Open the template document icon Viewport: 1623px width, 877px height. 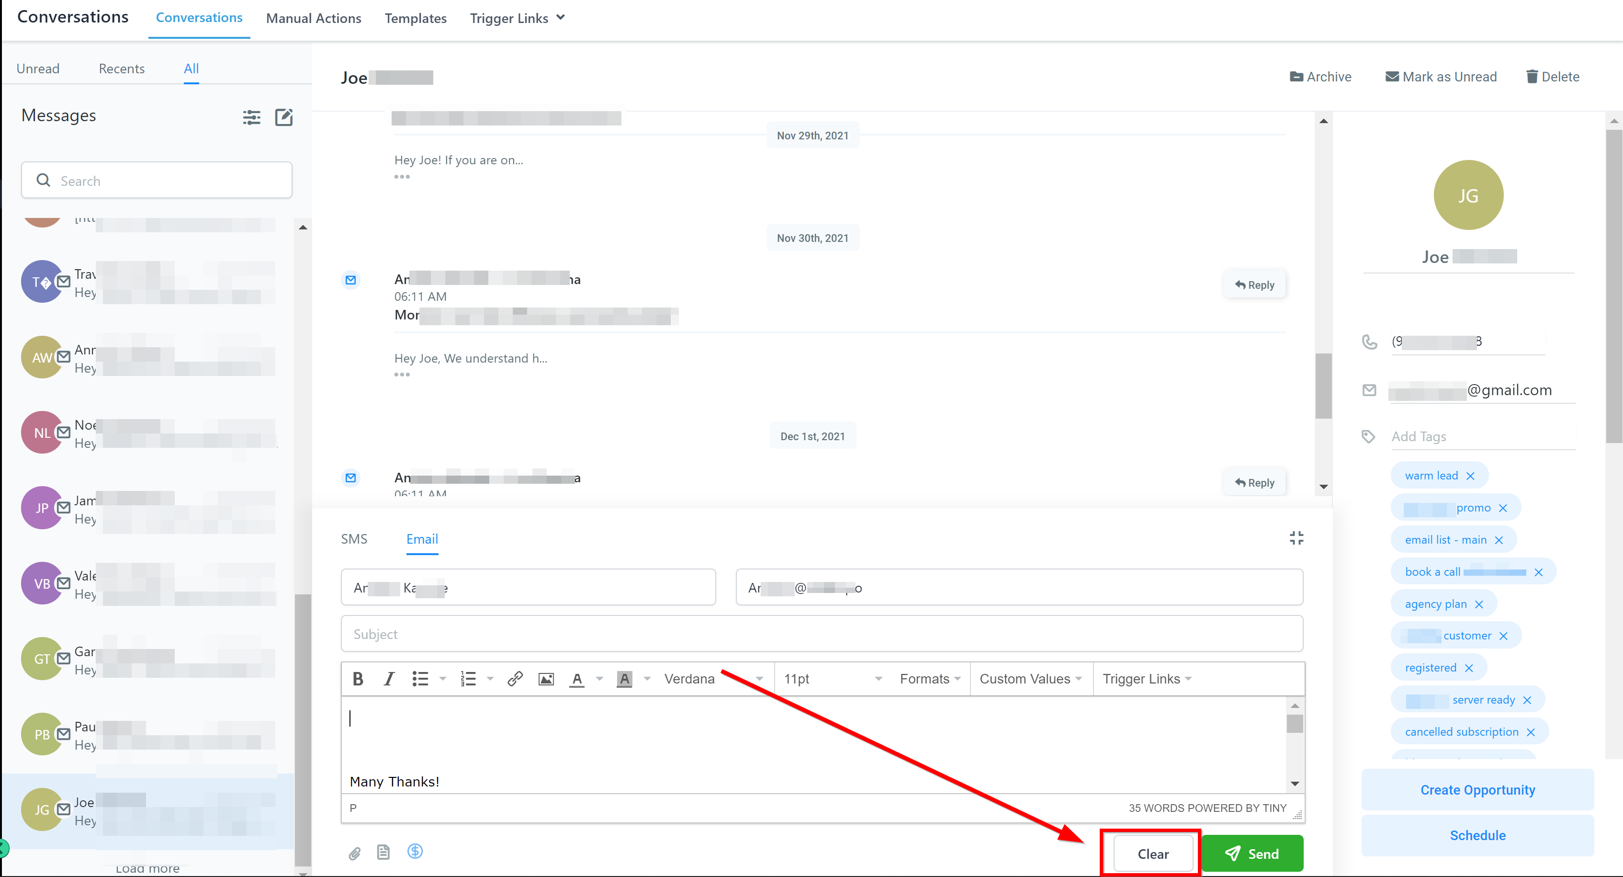pyautogui.click(x=383, y=853)
